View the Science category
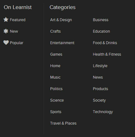 57,100
